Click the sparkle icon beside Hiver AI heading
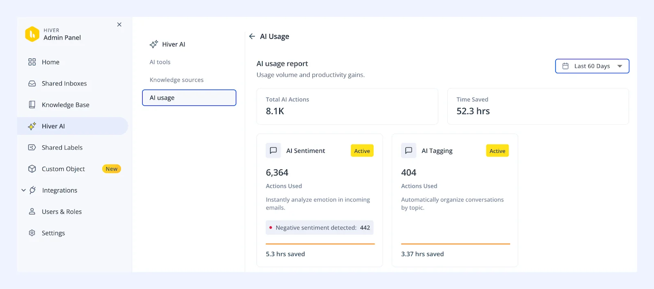Screen dimensions: 654x289 tap(154, 44)
